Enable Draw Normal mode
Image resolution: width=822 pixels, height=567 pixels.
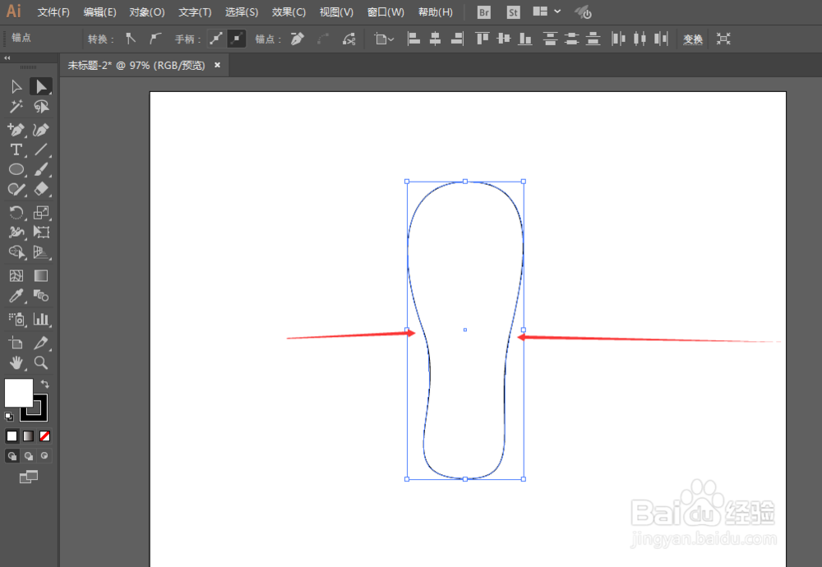(x=12, y=456)
